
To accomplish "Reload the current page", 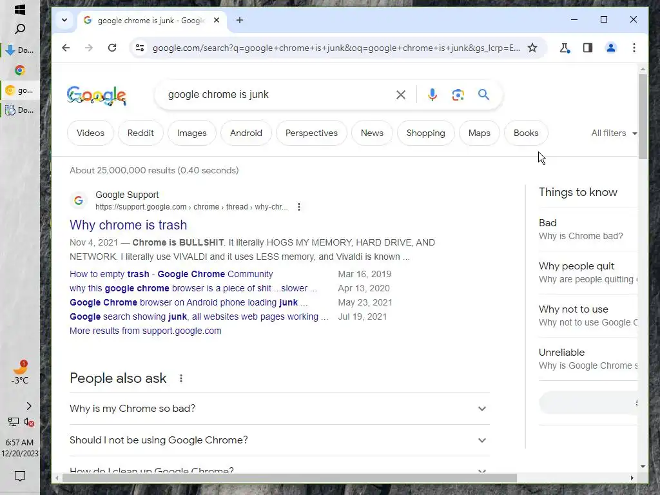I will click(x=112, y=48).
